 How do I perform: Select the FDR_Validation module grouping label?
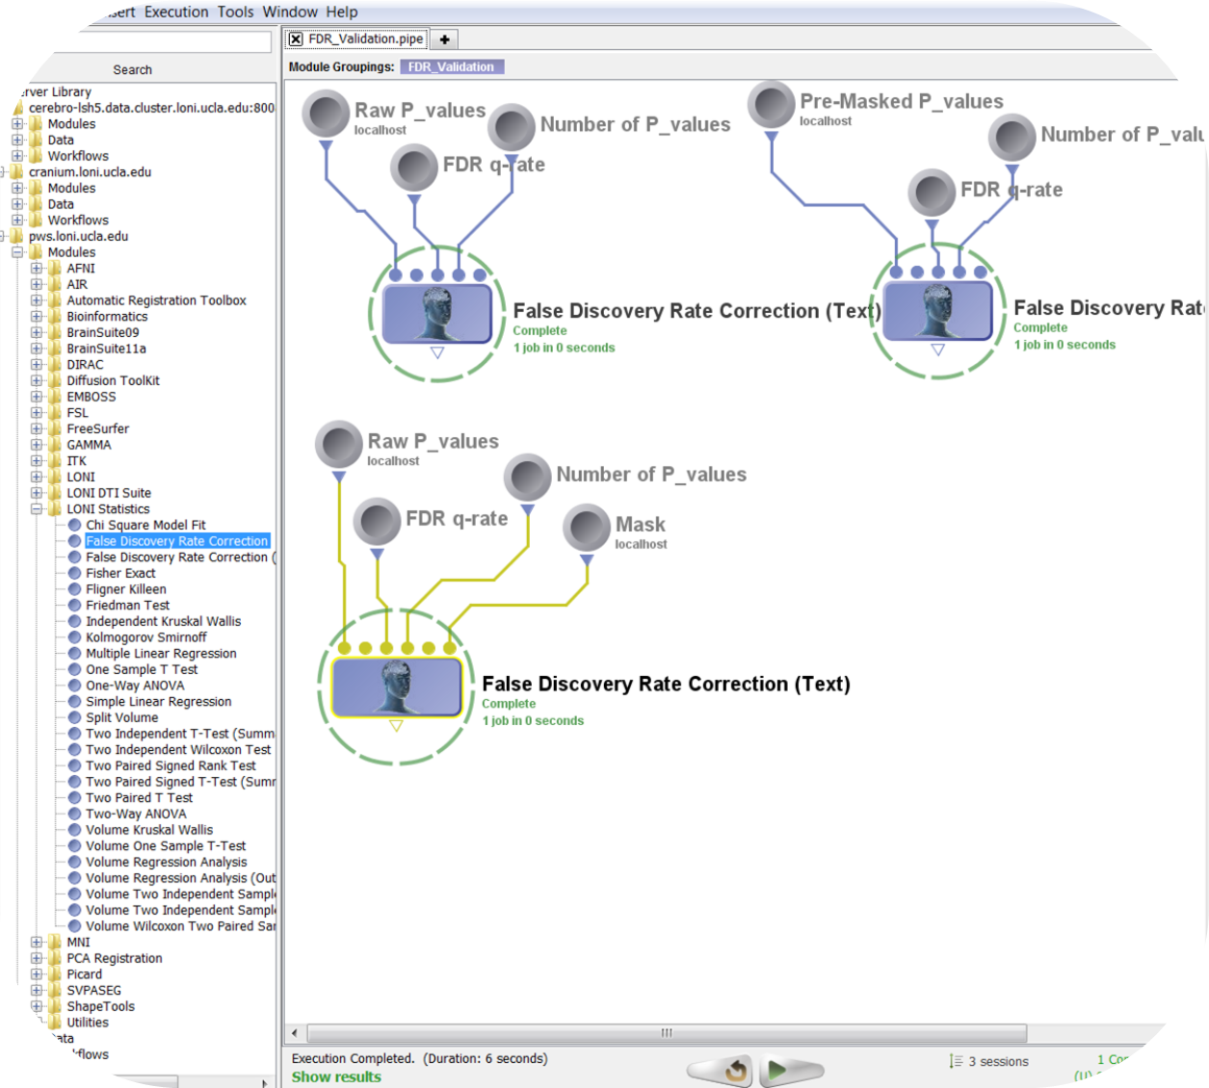click(x=451, y=66)
